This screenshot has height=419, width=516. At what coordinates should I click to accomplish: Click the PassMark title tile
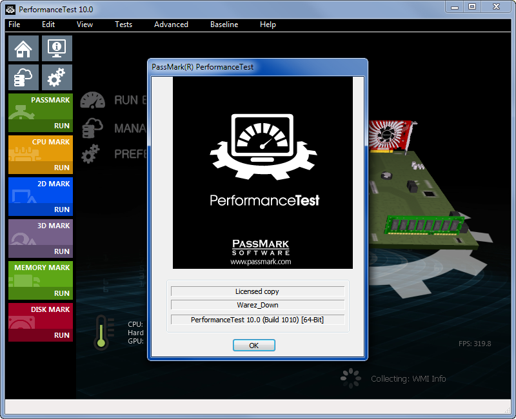pos(41,106)
